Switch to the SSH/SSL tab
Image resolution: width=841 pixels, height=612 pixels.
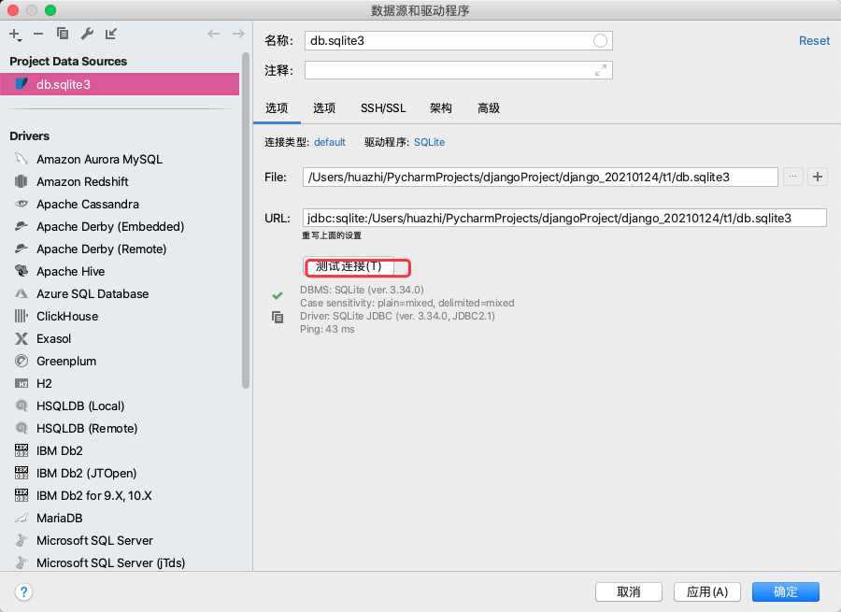tap(383, 108)
